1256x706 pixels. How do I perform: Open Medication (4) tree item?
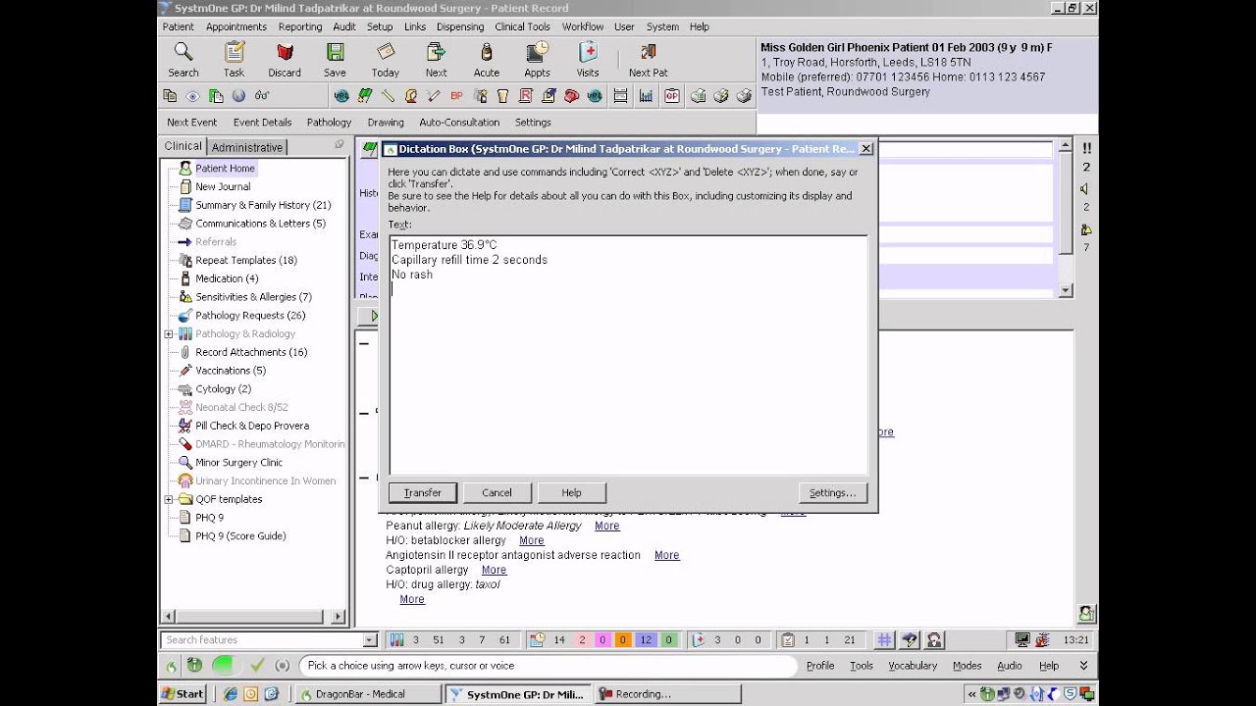(x=227, y=278)
